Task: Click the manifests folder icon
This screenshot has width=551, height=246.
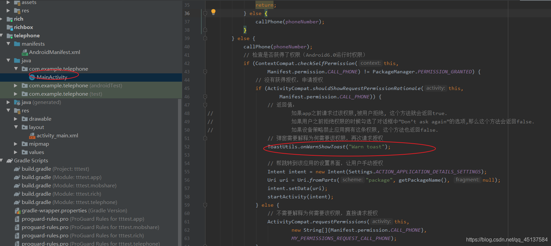Action: click(17, 44)
